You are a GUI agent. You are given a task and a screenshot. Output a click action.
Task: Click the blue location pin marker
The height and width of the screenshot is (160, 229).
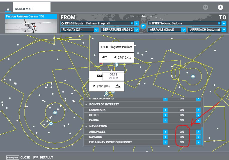(51, 124)
